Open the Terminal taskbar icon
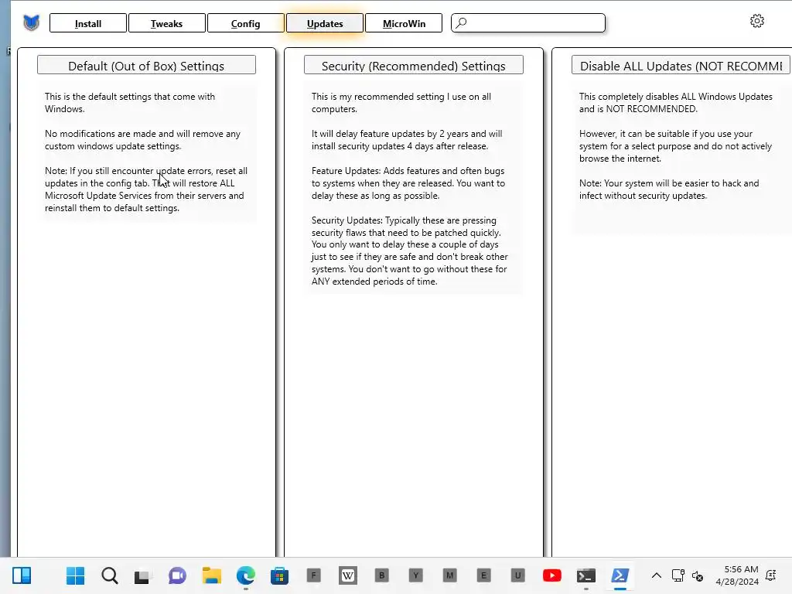This screenshot has height=594, width=792. point(586,575)
